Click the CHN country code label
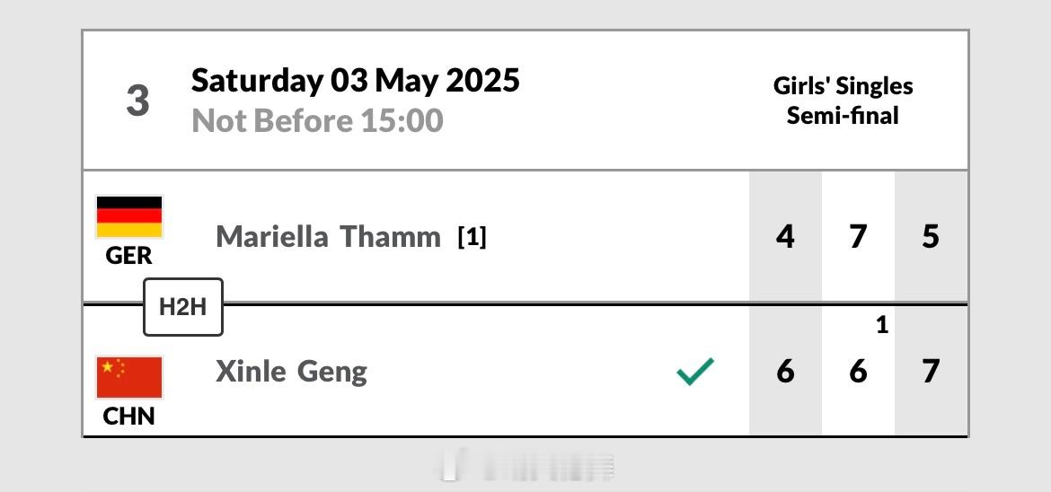This screenshot has width=1051, height=492. click(129, 417)
